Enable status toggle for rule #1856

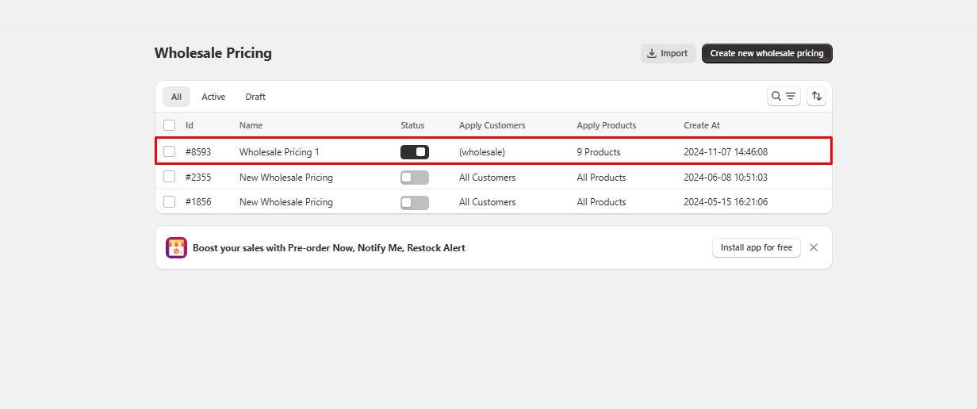pyautogui.click(x=415, y=202)
